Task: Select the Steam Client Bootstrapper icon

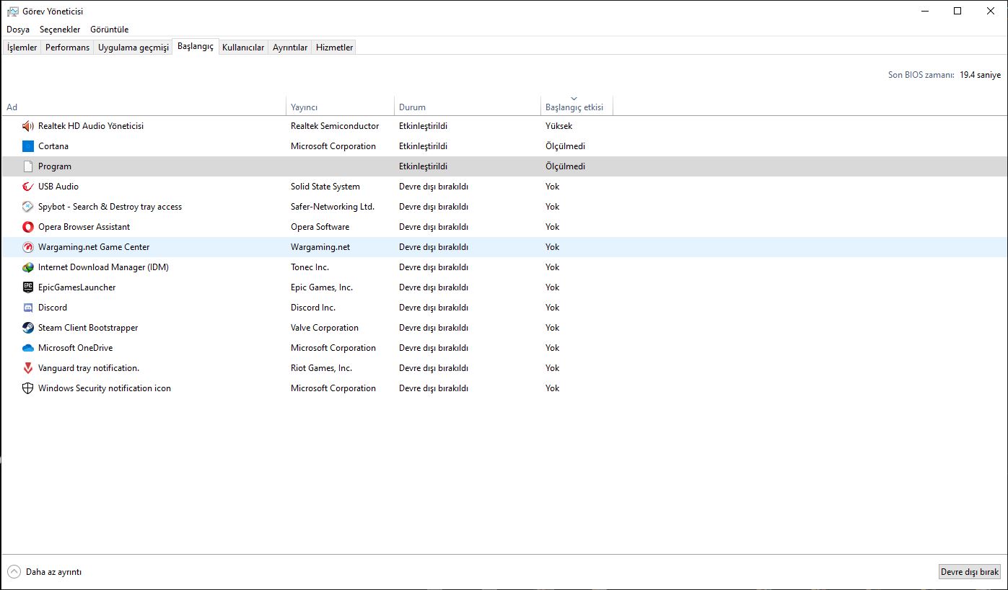Action: (x=28, y=328)
